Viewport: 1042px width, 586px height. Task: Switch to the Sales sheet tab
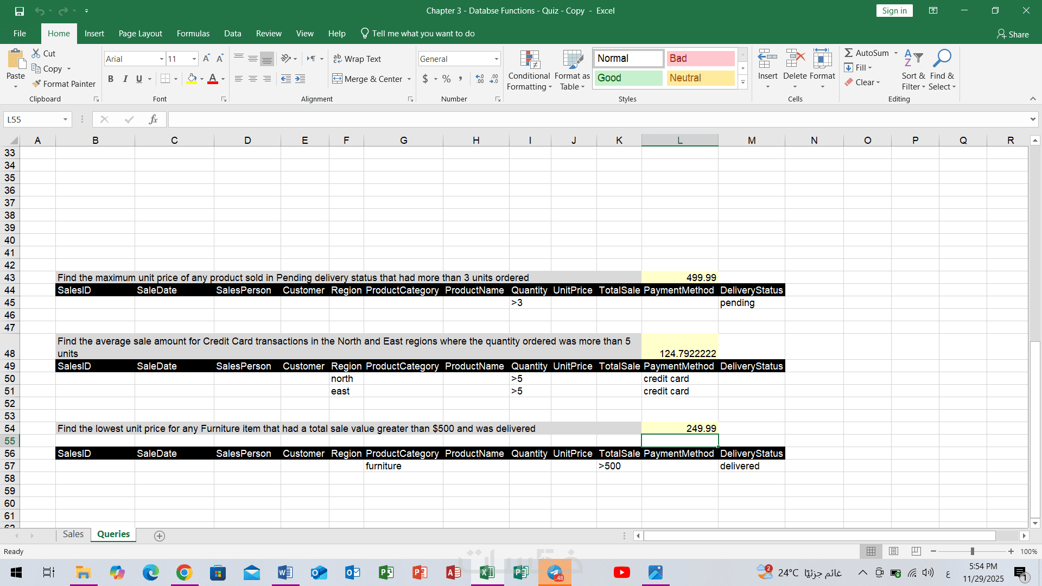73,534
